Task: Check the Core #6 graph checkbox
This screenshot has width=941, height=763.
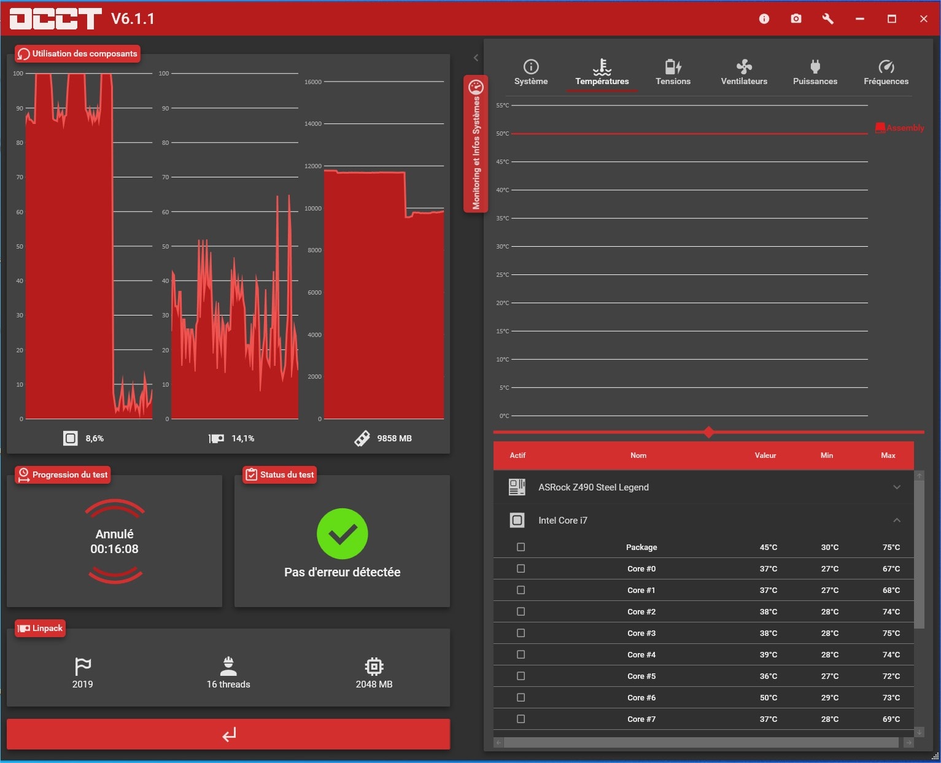Action: [x=521, y=697]
